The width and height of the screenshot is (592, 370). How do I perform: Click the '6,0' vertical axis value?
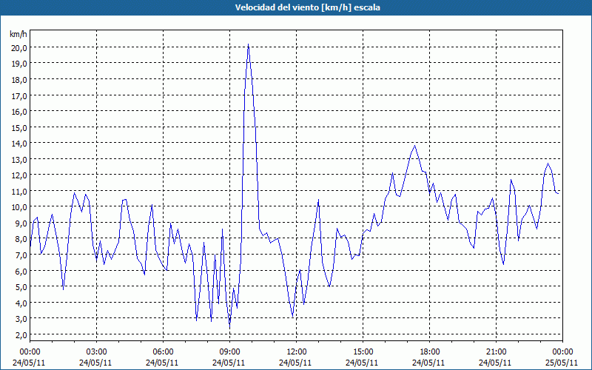pos(21,271)
